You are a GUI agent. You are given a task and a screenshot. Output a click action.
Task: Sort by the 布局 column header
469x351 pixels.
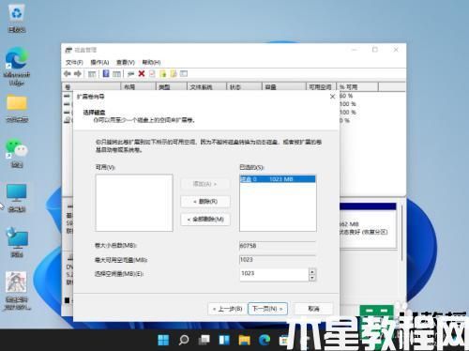pyautogui.click(x=138, y=86)
